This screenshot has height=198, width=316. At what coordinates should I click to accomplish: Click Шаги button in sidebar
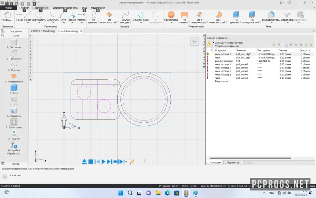click(16, 36)
